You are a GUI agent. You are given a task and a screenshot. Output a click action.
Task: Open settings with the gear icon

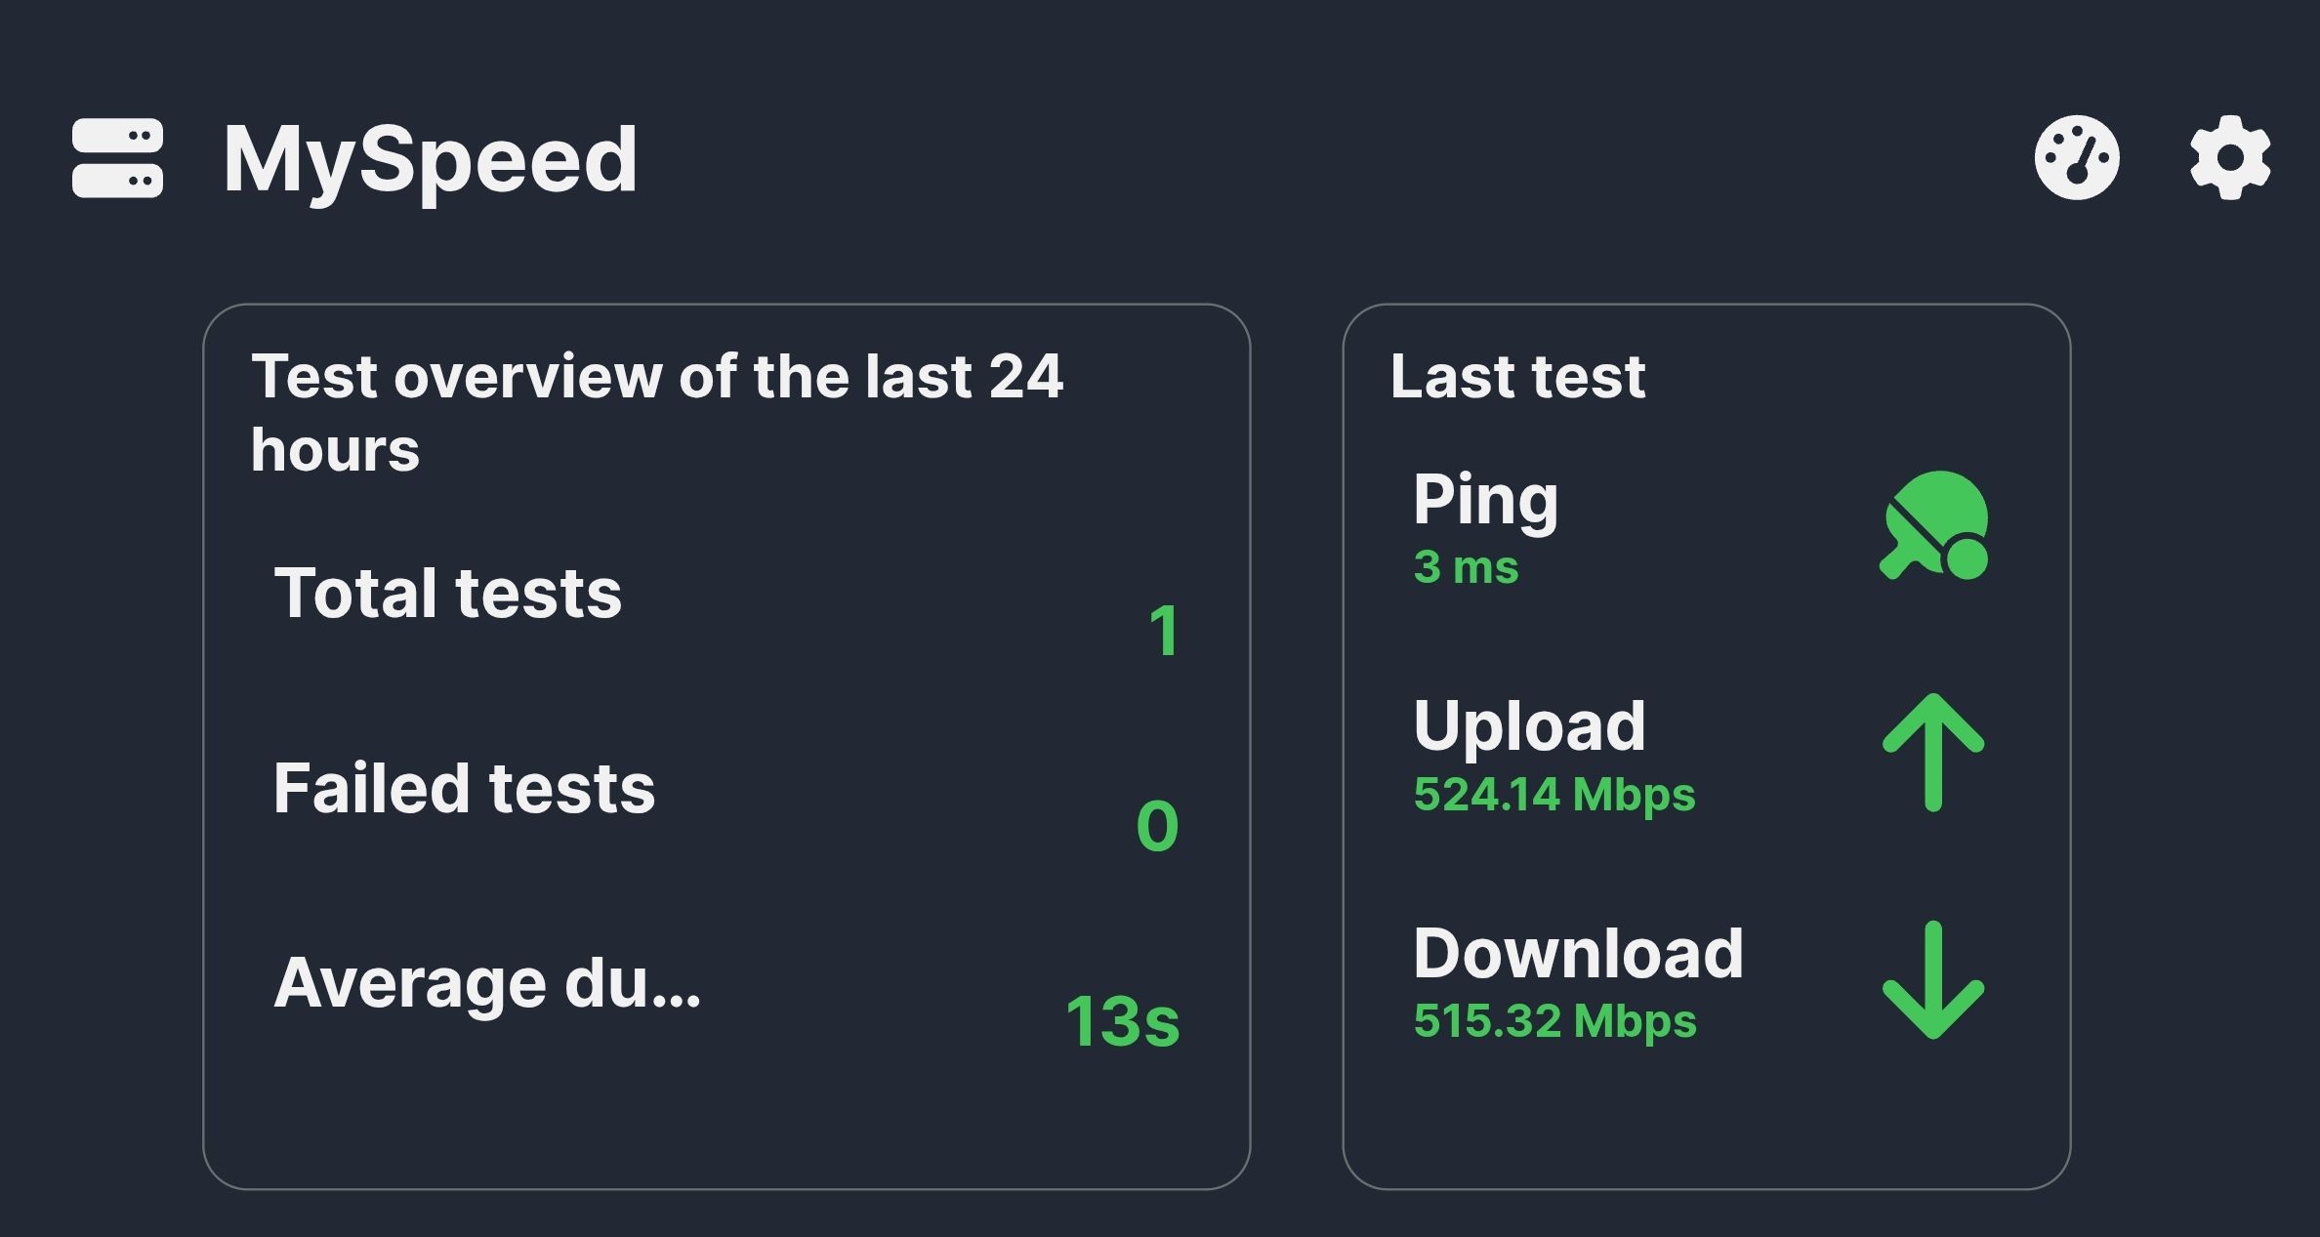tap(2229, 158)
